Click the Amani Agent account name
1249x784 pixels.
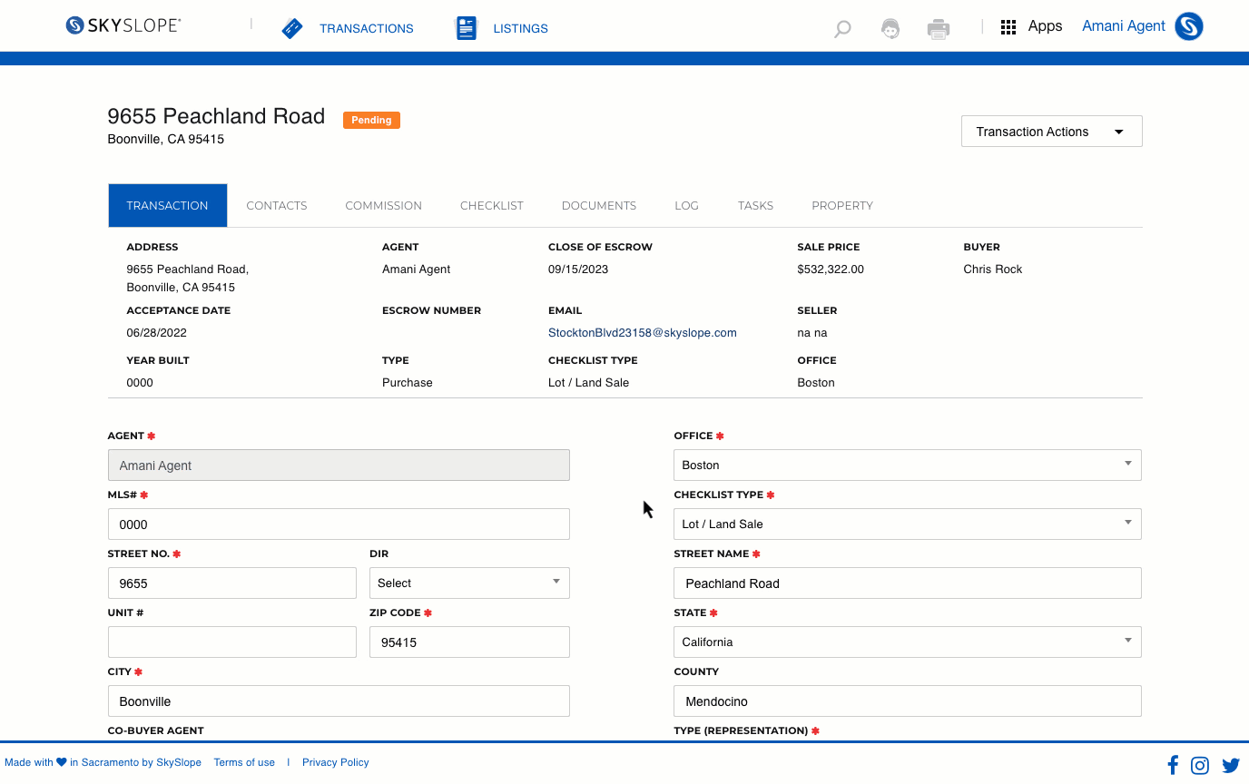(x=1124, y=26)
